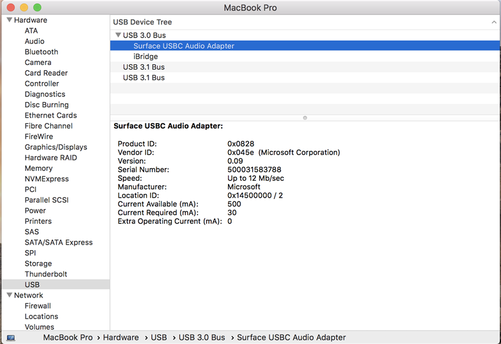Open the Bluetooth hardware section
Screen dimensions: 501x344
tap(41, 52)
